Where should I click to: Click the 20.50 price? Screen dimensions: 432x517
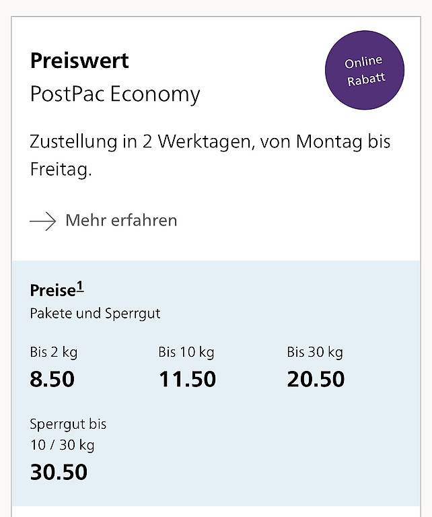[316, 379]
